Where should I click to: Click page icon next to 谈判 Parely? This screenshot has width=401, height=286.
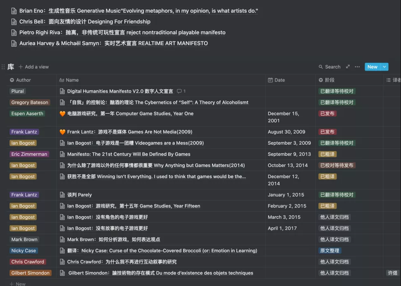tap(62, 195)
